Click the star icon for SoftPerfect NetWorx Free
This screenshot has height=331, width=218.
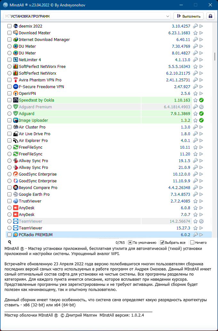196,67
